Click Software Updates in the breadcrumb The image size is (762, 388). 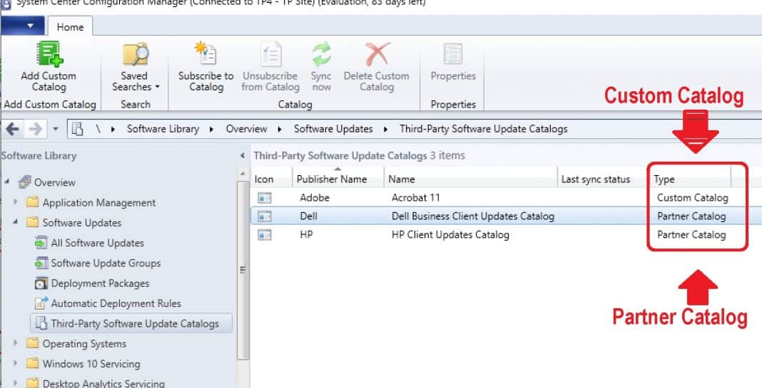click(333, 129)
